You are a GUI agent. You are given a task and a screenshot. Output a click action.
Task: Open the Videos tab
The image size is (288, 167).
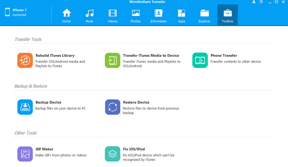tap(113, 16)
